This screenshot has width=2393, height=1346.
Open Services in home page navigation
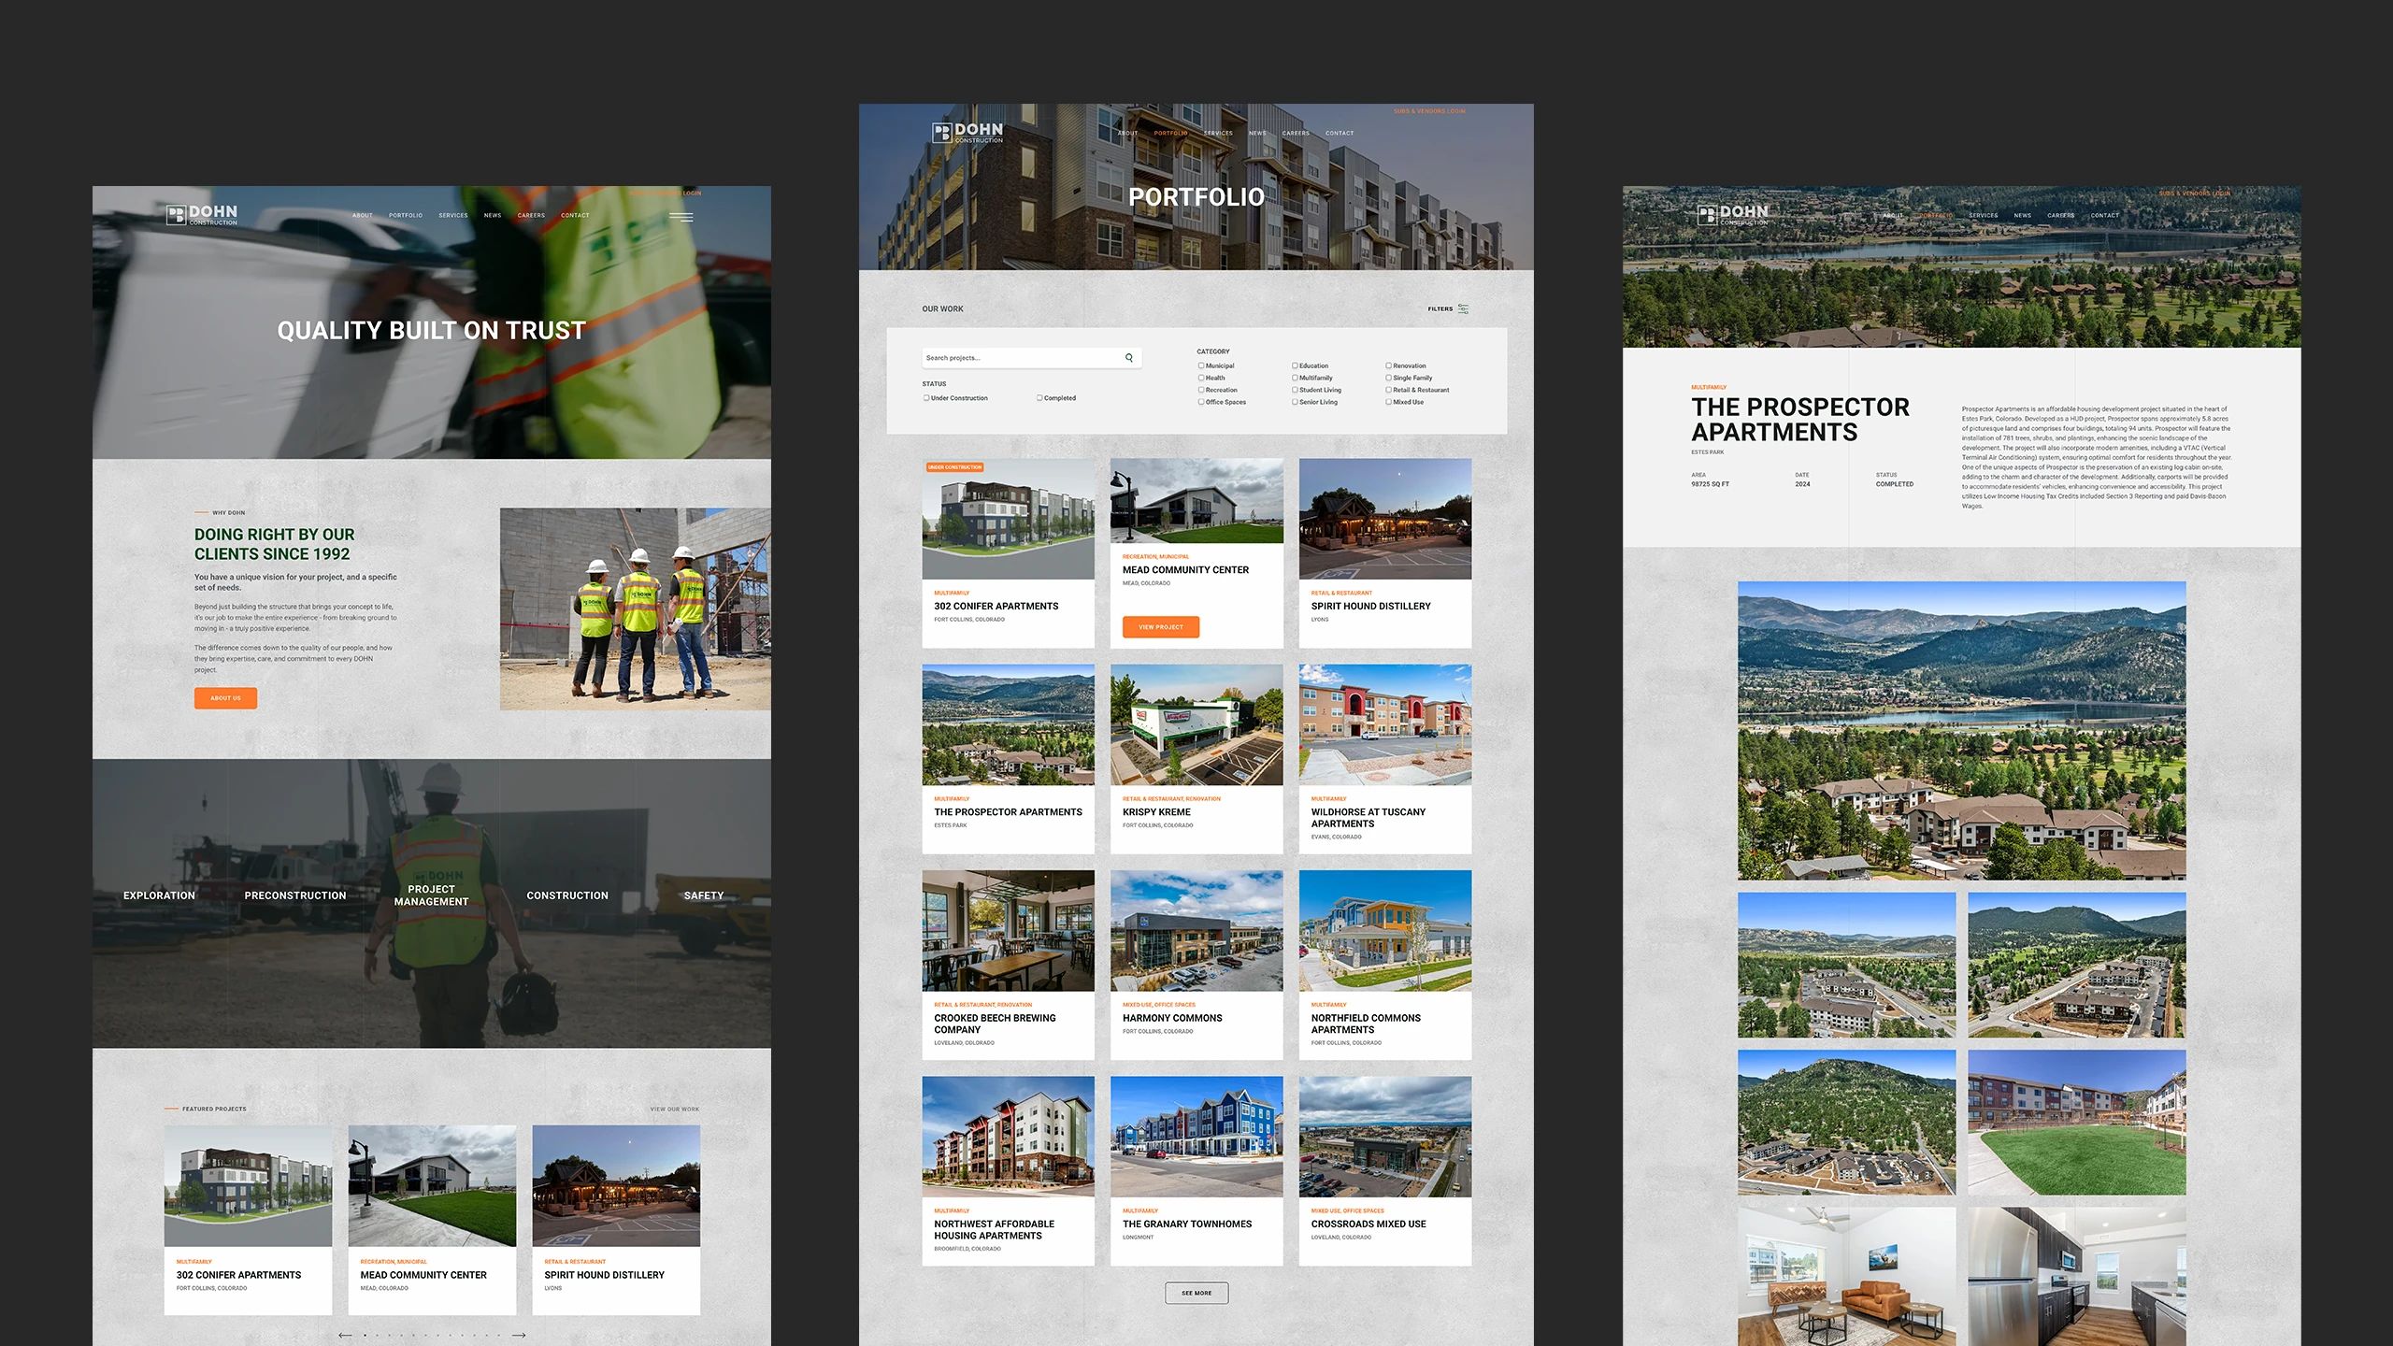coord(453,216)
